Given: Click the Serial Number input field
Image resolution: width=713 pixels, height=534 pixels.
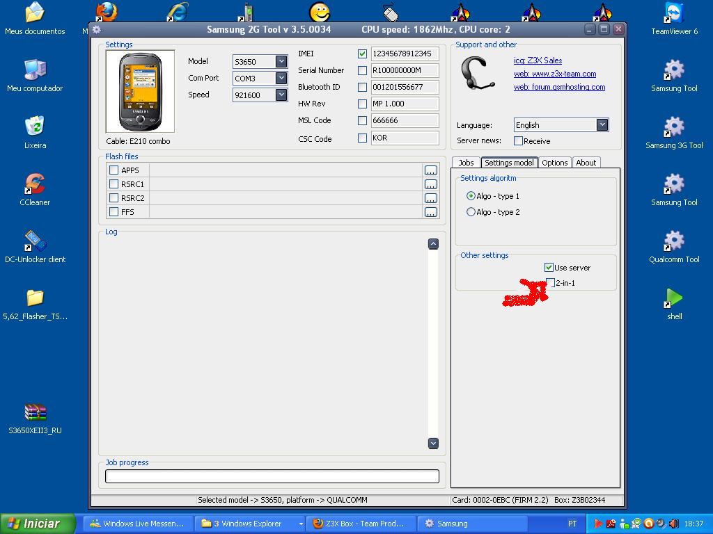Looking at the screenshot, I should click(x=405, y=70).
